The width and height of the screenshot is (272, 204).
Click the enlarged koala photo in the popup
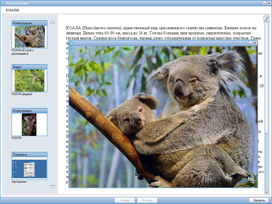click(163, 117)
